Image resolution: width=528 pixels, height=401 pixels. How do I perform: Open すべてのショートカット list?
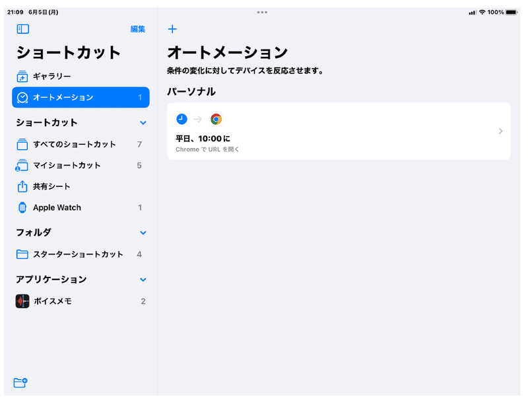click(81, 145)
